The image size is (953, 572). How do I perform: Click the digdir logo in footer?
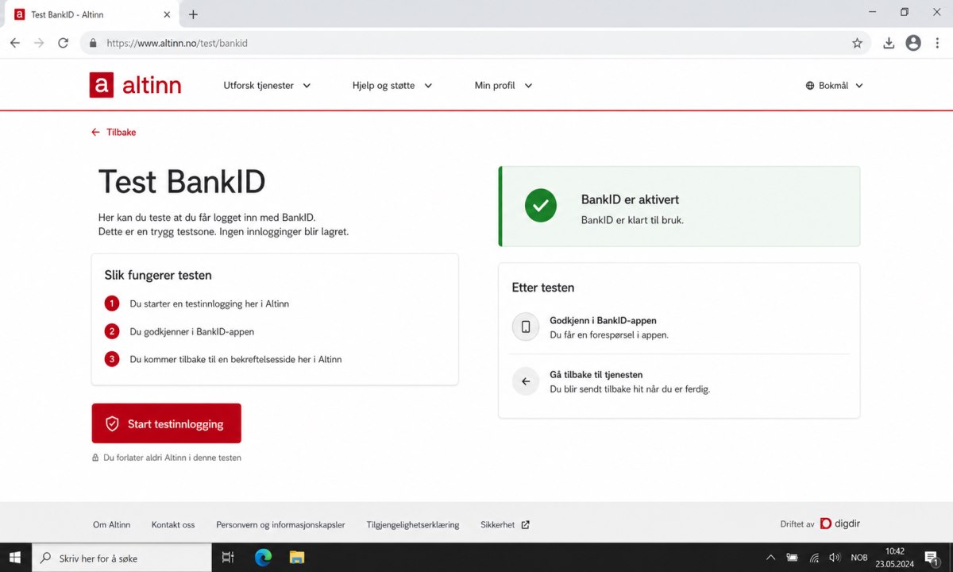tap(840, 524)
